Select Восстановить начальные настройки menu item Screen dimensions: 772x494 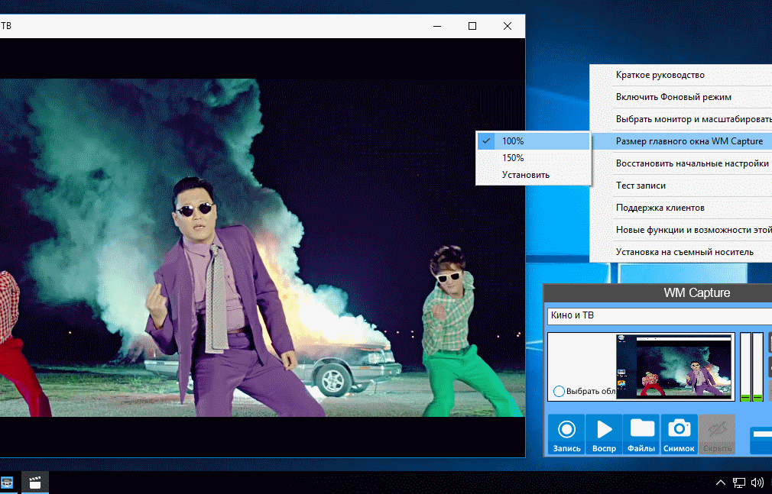coord(681,163)
